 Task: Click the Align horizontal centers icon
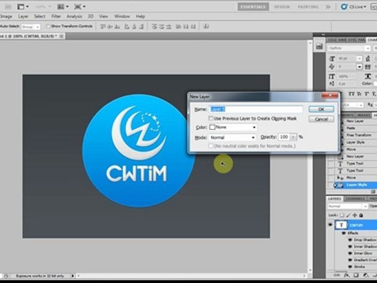134,26
